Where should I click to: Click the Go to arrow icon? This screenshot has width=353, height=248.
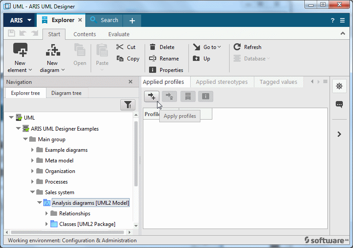(x=196, y=47)
